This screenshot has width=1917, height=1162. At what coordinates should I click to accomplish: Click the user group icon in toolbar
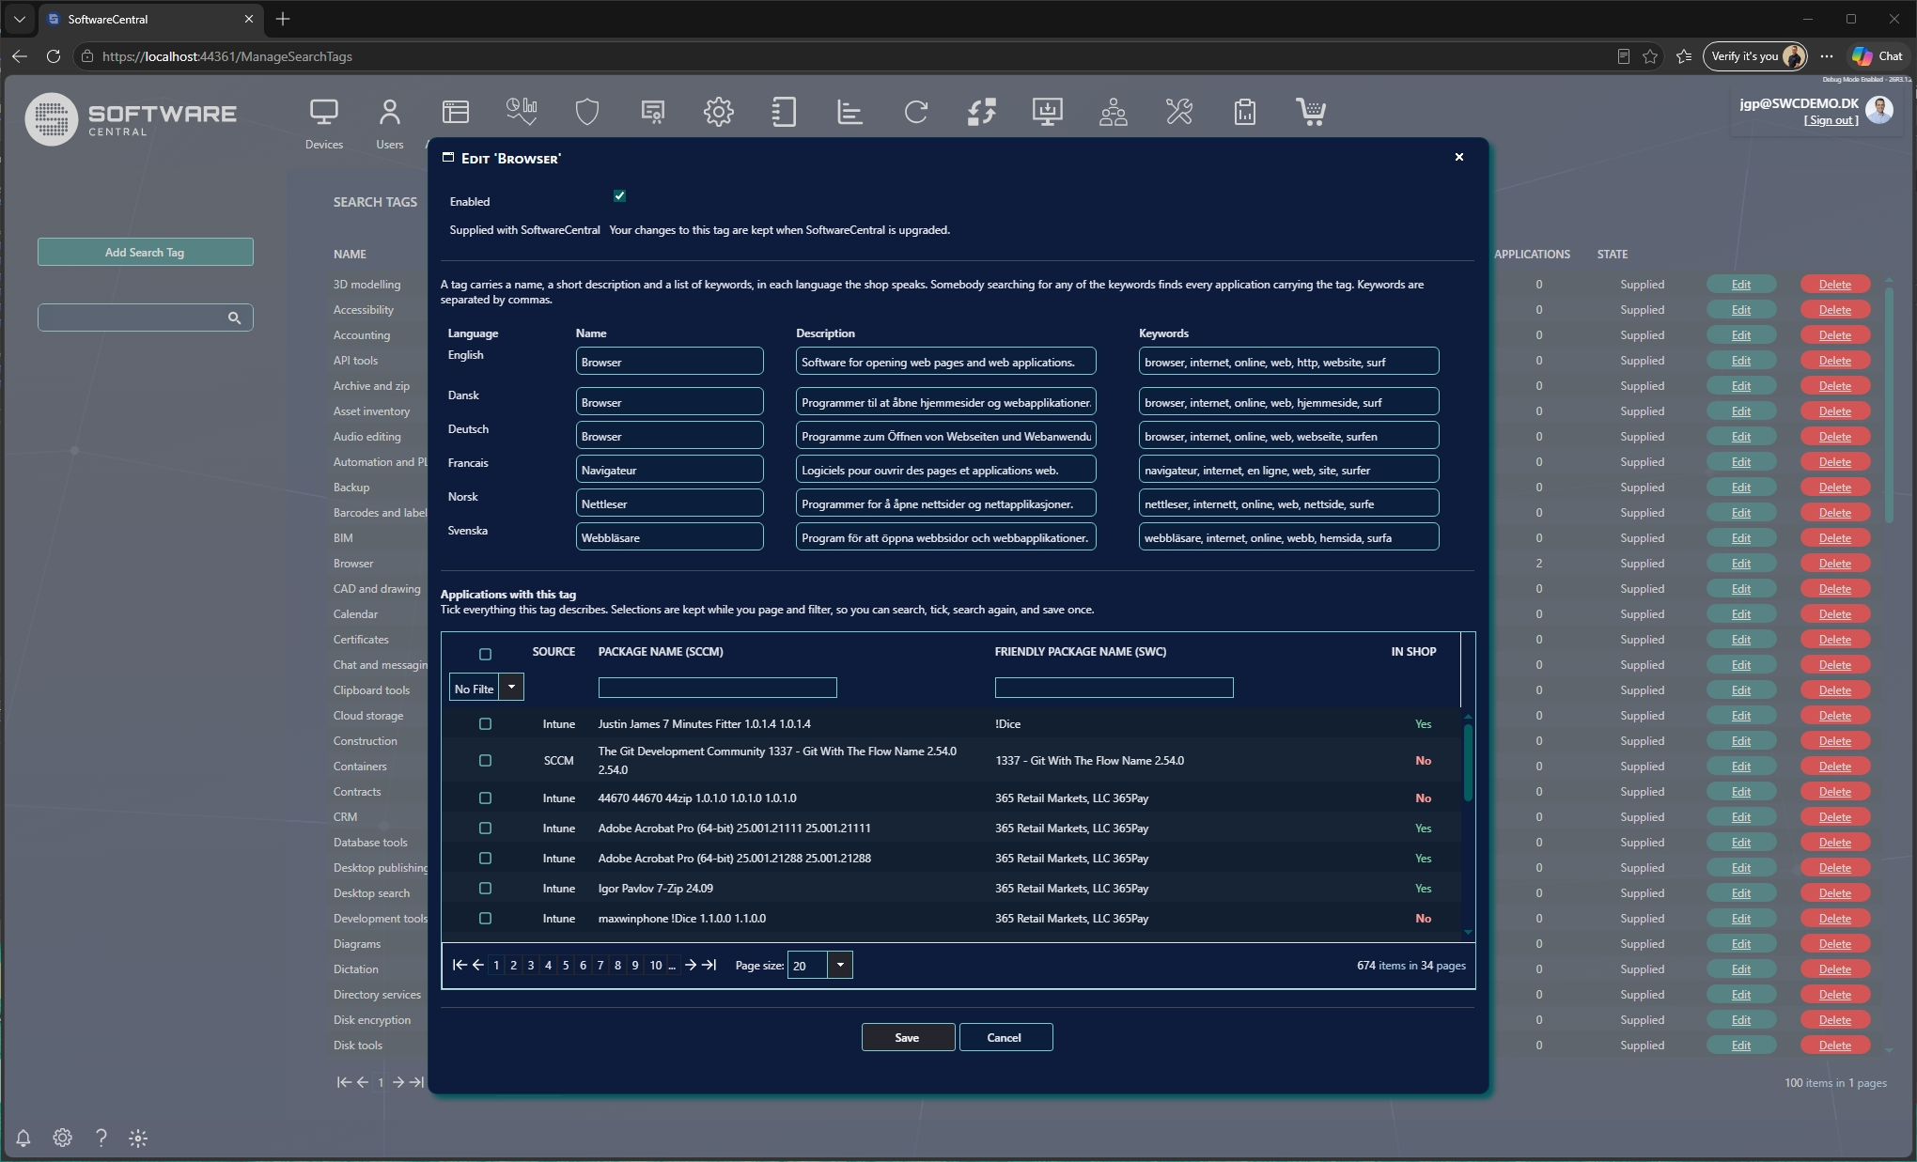point(1114,113)
